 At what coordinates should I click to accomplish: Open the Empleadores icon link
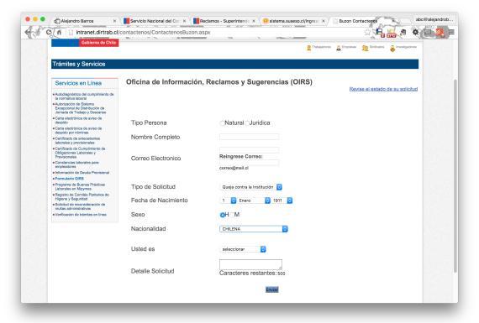tap(346, 48)
